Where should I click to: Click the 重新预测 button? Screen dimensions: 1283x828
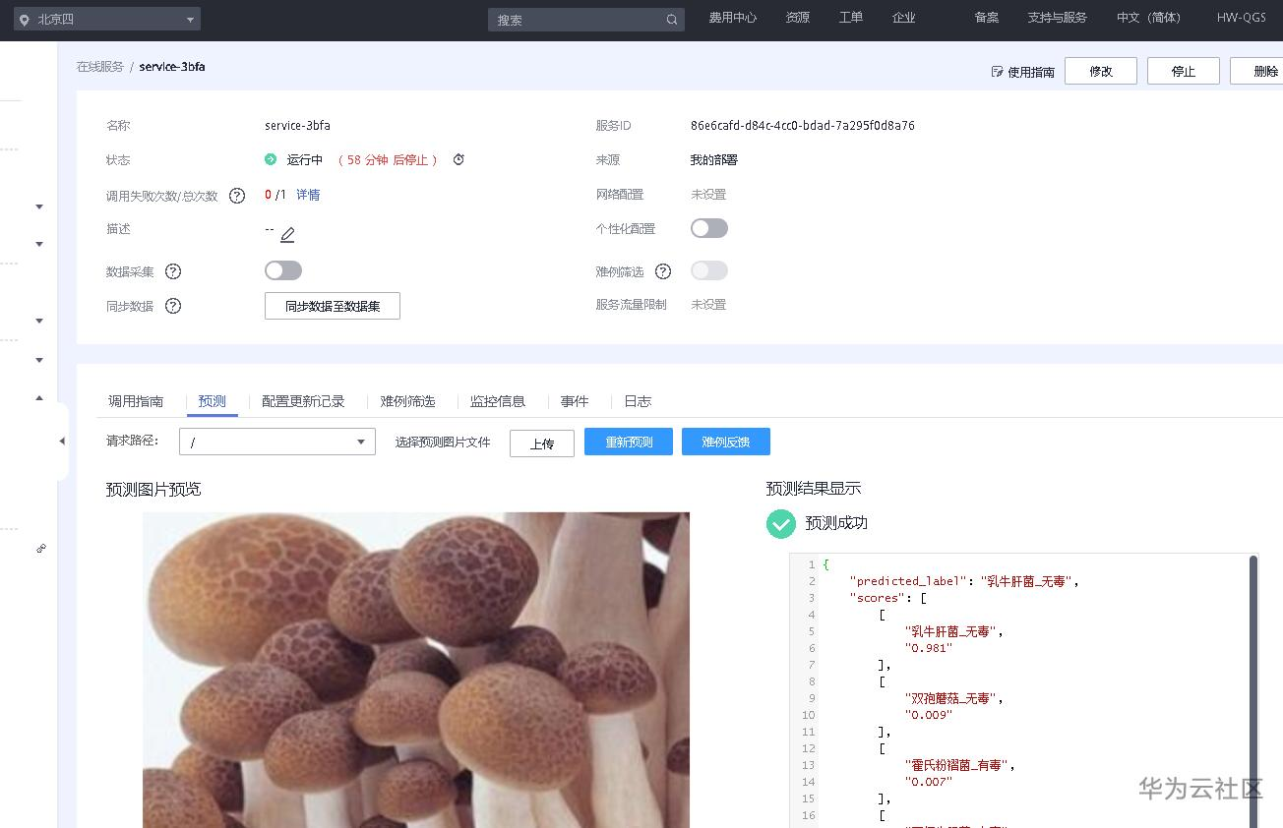pos(629,442)
